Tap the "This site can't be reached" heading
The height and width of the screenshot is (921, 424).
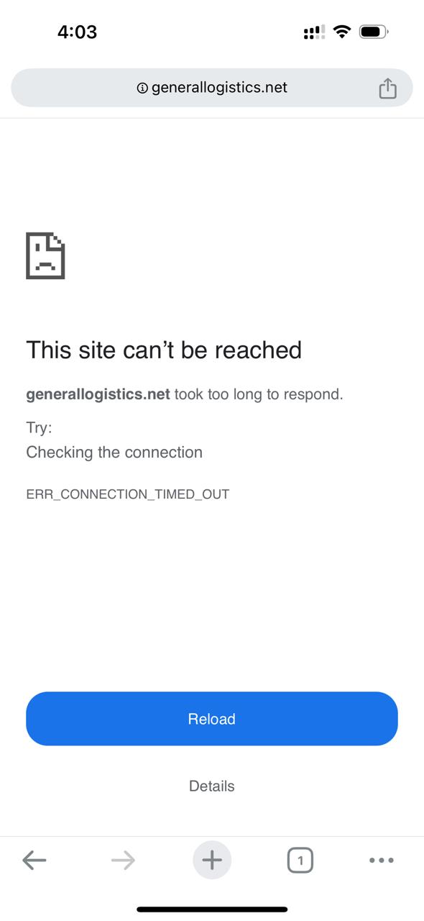(164, 350)
